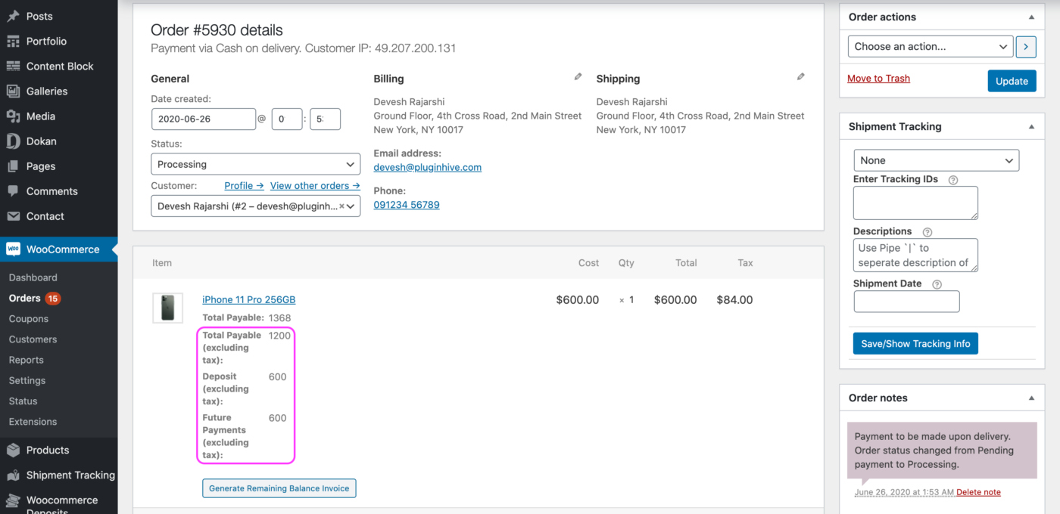1060x514 pixels.
Task: Click the $84.00 tax value
Action: [734, 300]
